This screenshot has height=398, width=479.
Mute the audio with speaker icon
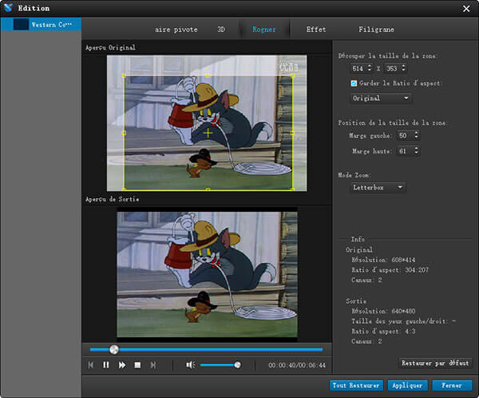(x=190, y=365)
